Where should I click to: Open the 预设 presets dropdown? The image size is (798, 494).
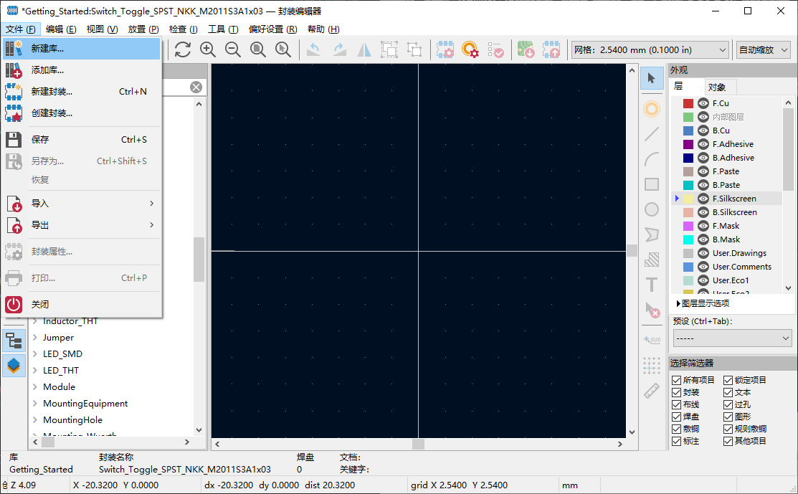click(732, 338)
